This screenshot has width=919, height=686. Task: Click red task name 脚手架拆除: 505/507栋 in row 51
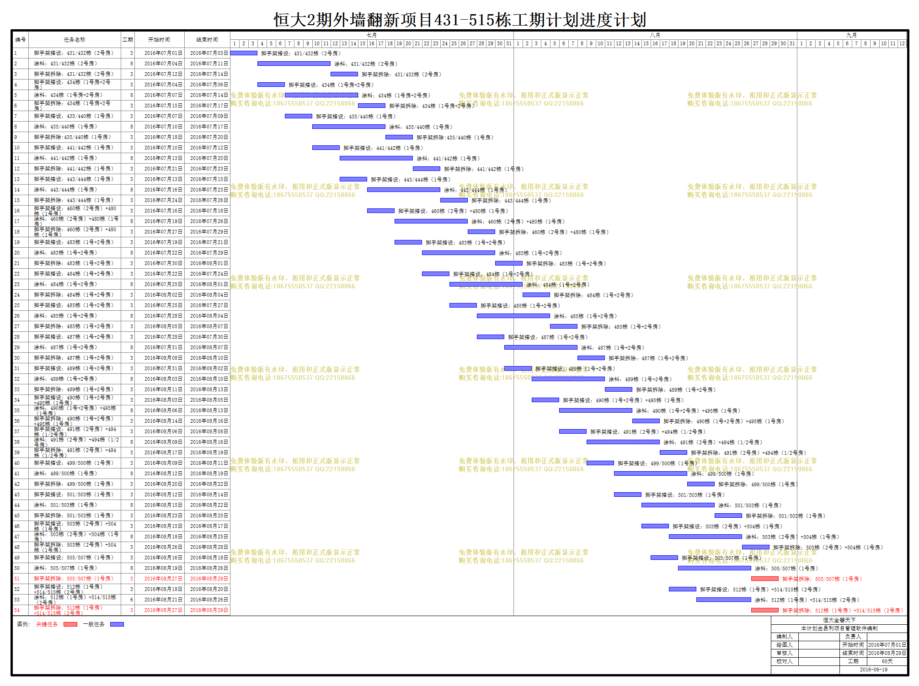click(74, 579)
